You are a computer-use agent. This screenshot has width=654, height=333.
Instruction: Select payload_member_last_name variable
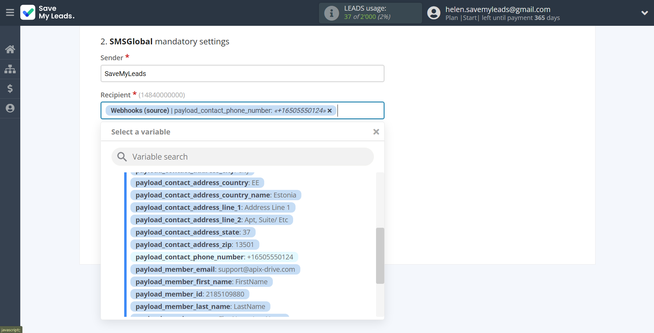click(x=200, y=307)
